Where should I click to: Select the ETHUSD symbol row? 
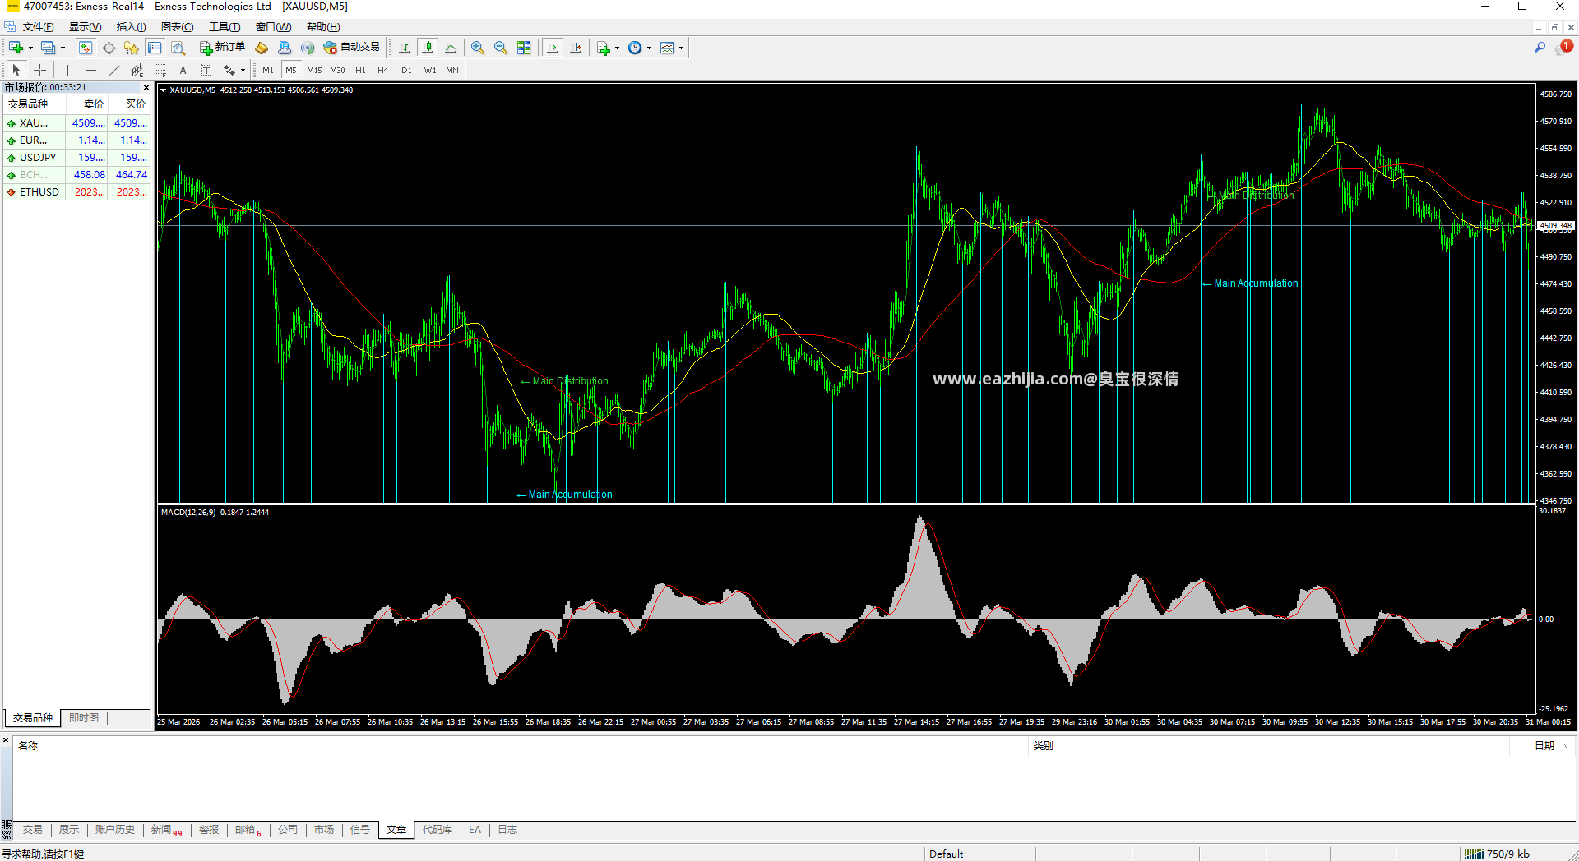(77, 192)
